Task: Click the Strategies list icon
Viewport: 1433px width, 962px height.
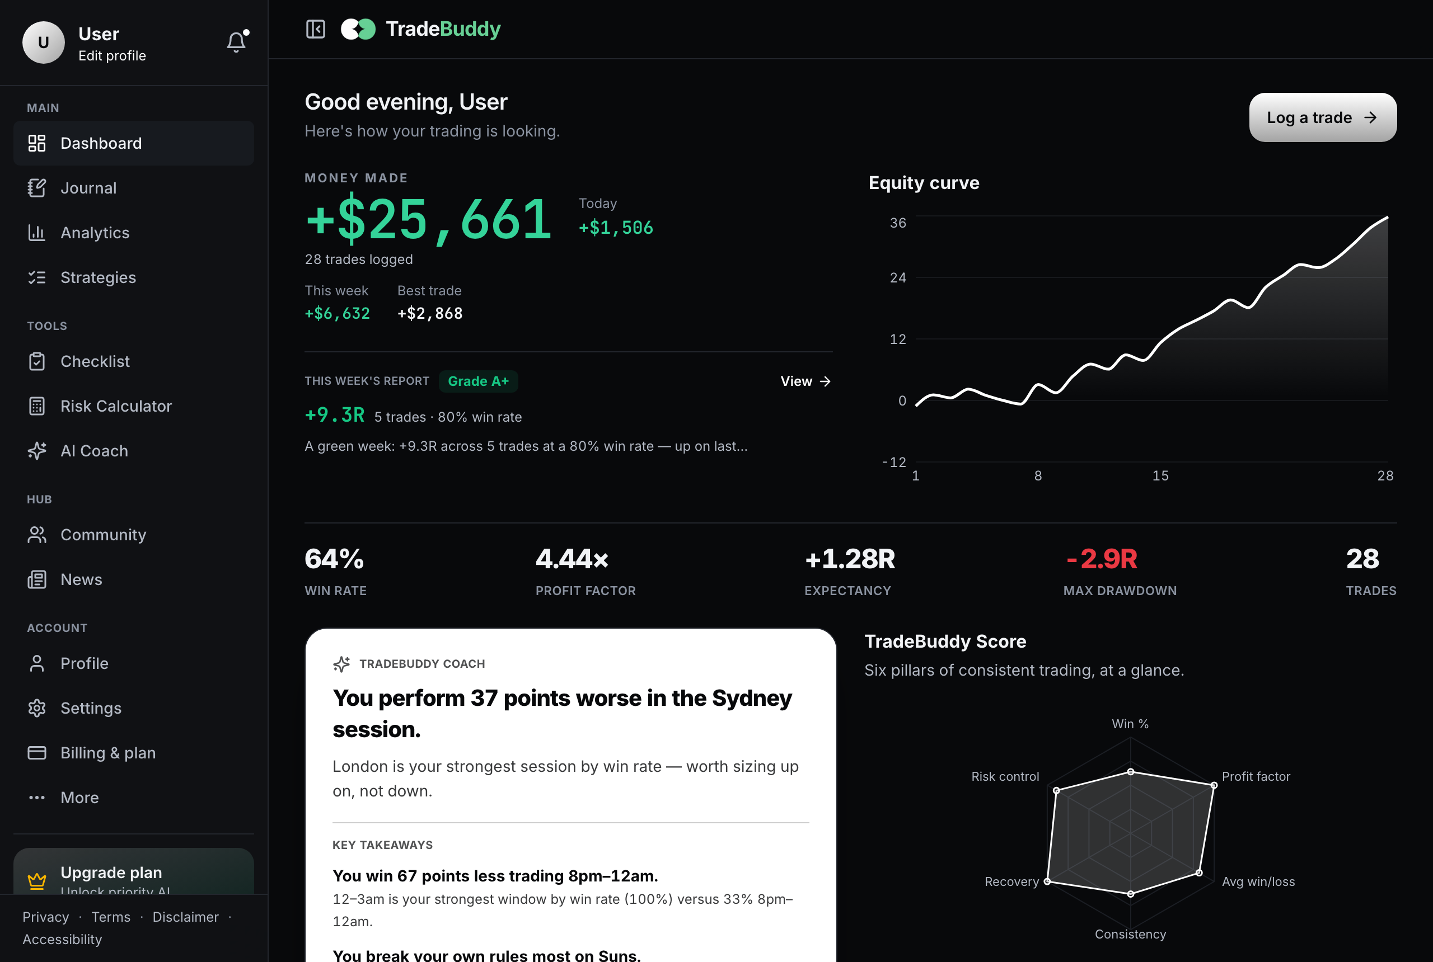Action: pos(37,277)
